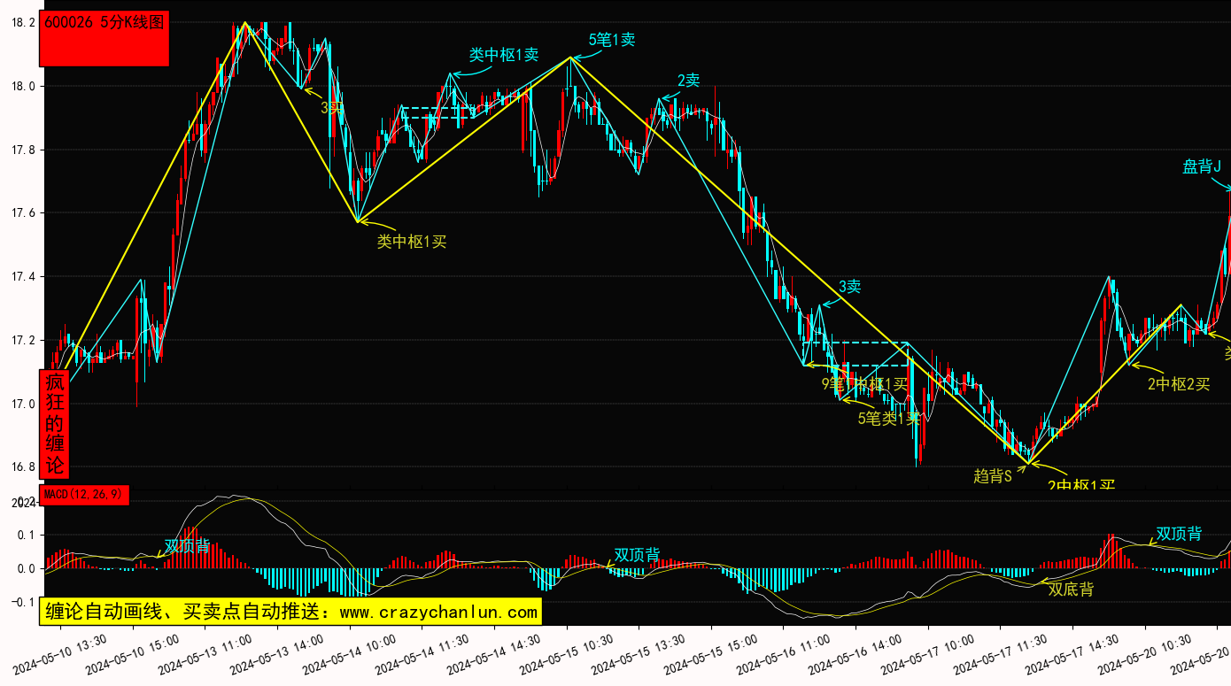
Task: Select the '2024-05-15 13:30' time label
Action: pyautogui.click(x=639, y=654)
